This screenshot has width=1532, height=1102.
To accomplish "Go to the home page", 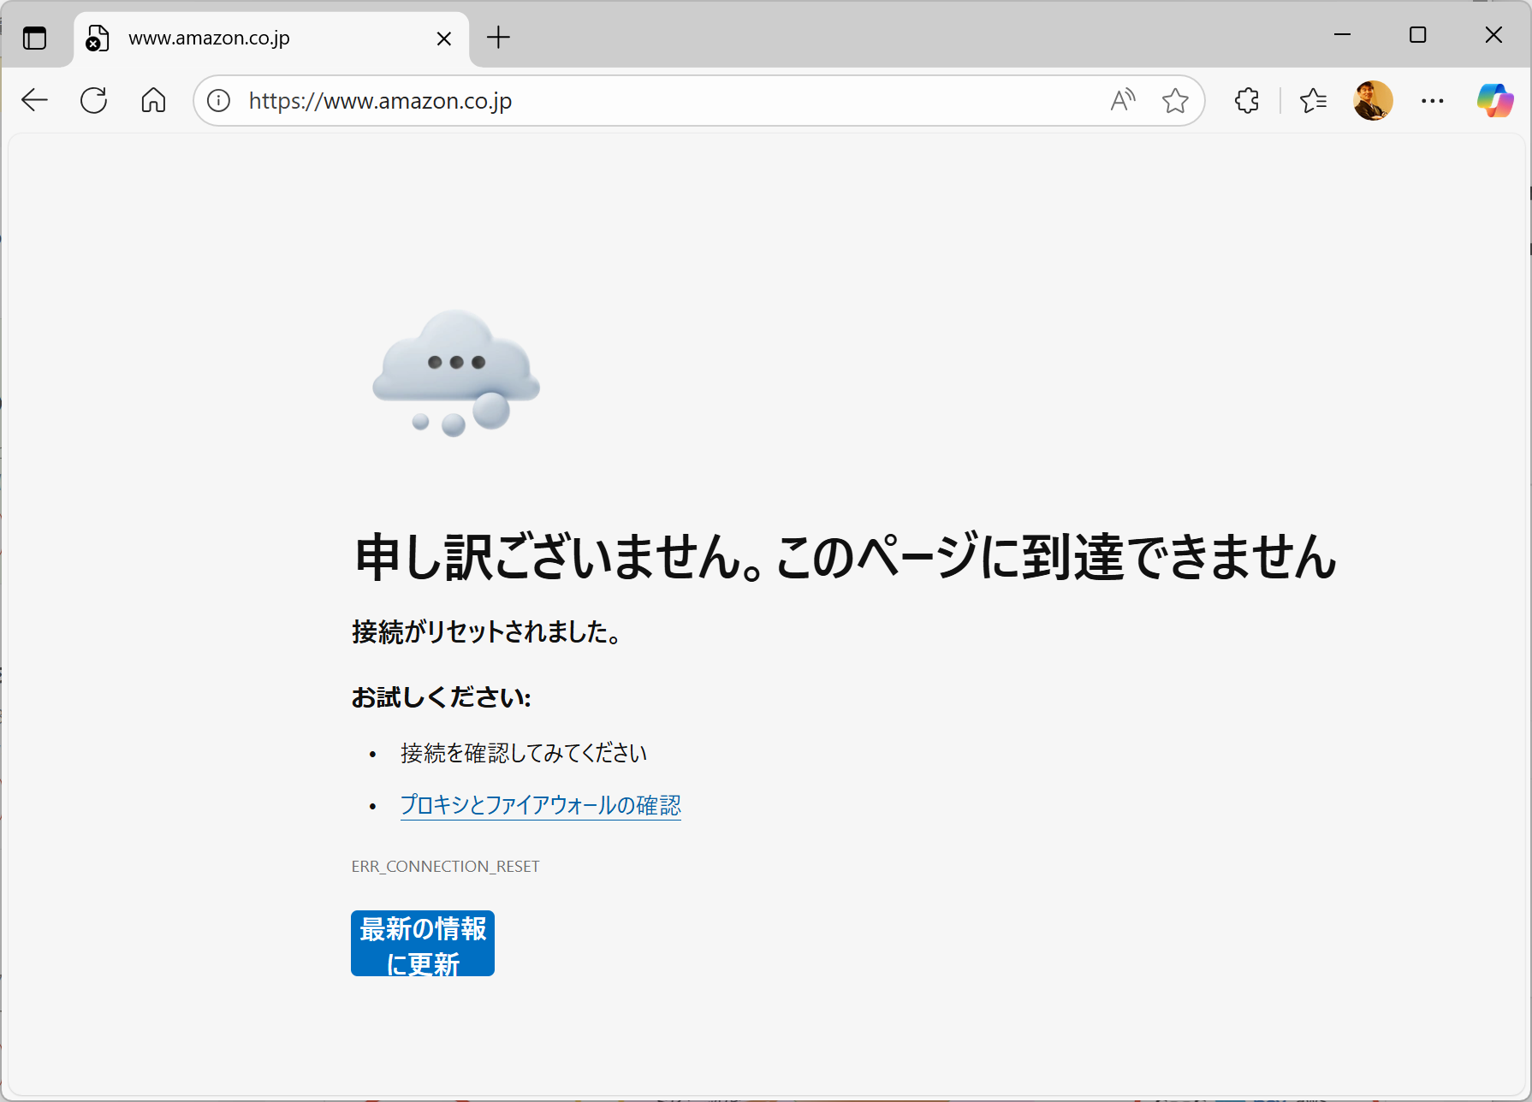I will point(153,100).
